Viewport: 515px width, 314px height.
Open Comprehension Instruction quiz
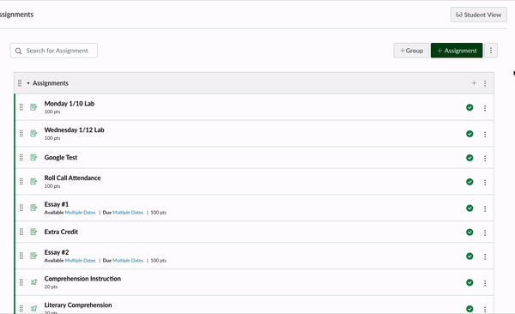(x=82, y=279)
